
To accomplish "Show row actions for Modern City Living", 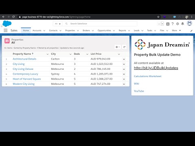I will point(124,84).
